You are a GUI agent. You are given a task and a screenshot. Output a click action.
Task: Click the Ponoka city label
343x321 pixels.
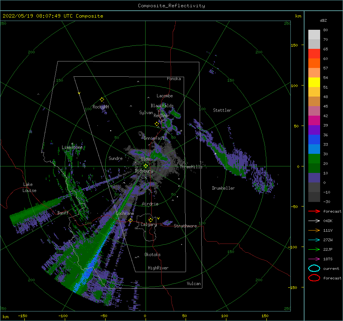pyautogui.click(x=174, y=79)
